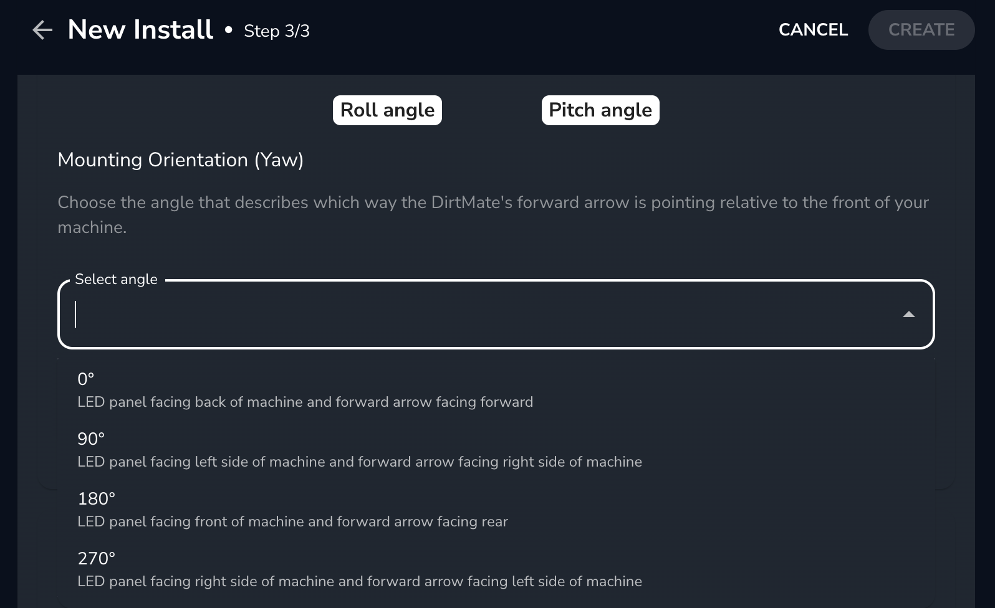
Task: Click the back arrow icon
Action: click(x=42, y=30)
